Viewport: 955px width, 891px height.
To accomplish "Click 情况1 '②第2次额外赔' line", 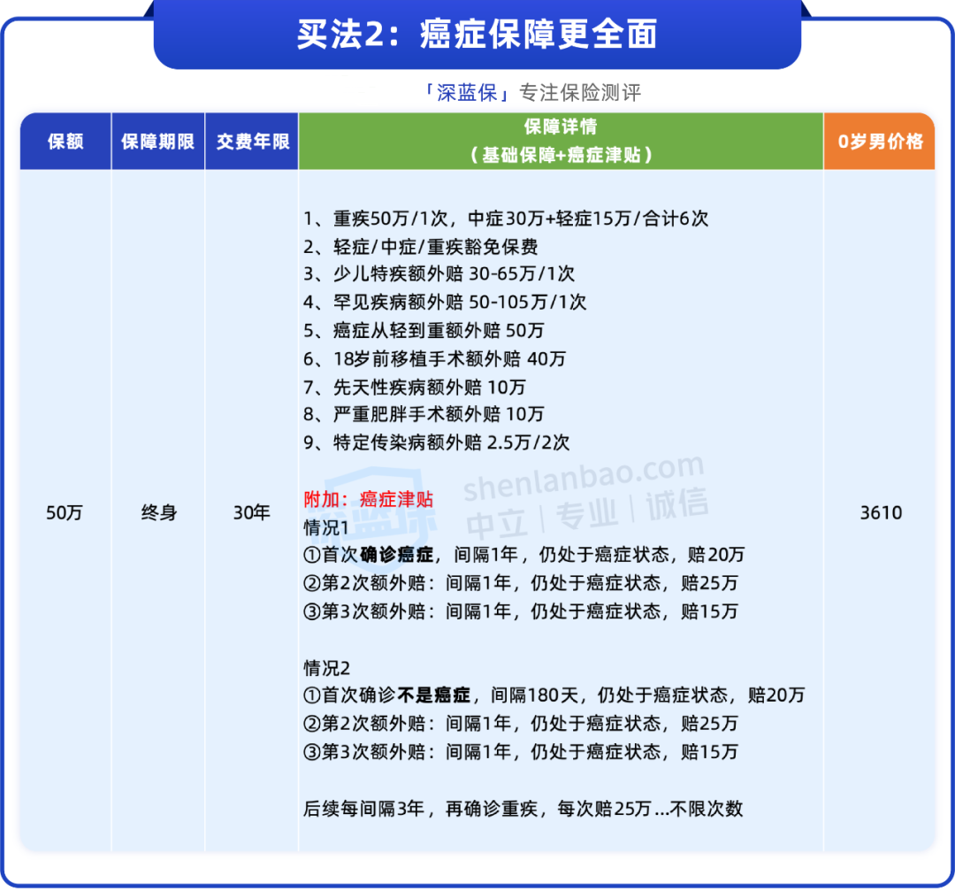I will (x=521, y=583).
